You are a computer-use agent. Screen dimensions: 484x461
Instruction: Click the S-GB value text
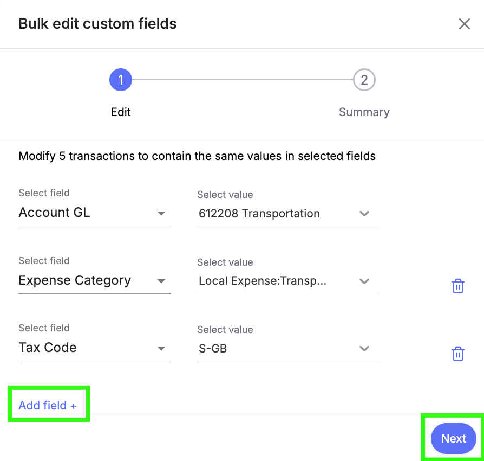(213, 348)
